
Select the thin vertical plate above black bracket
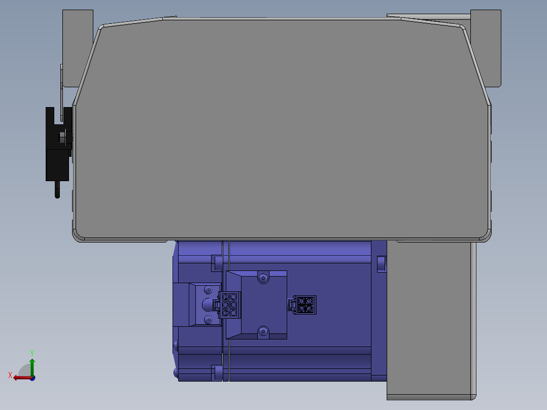pos(62,92)
